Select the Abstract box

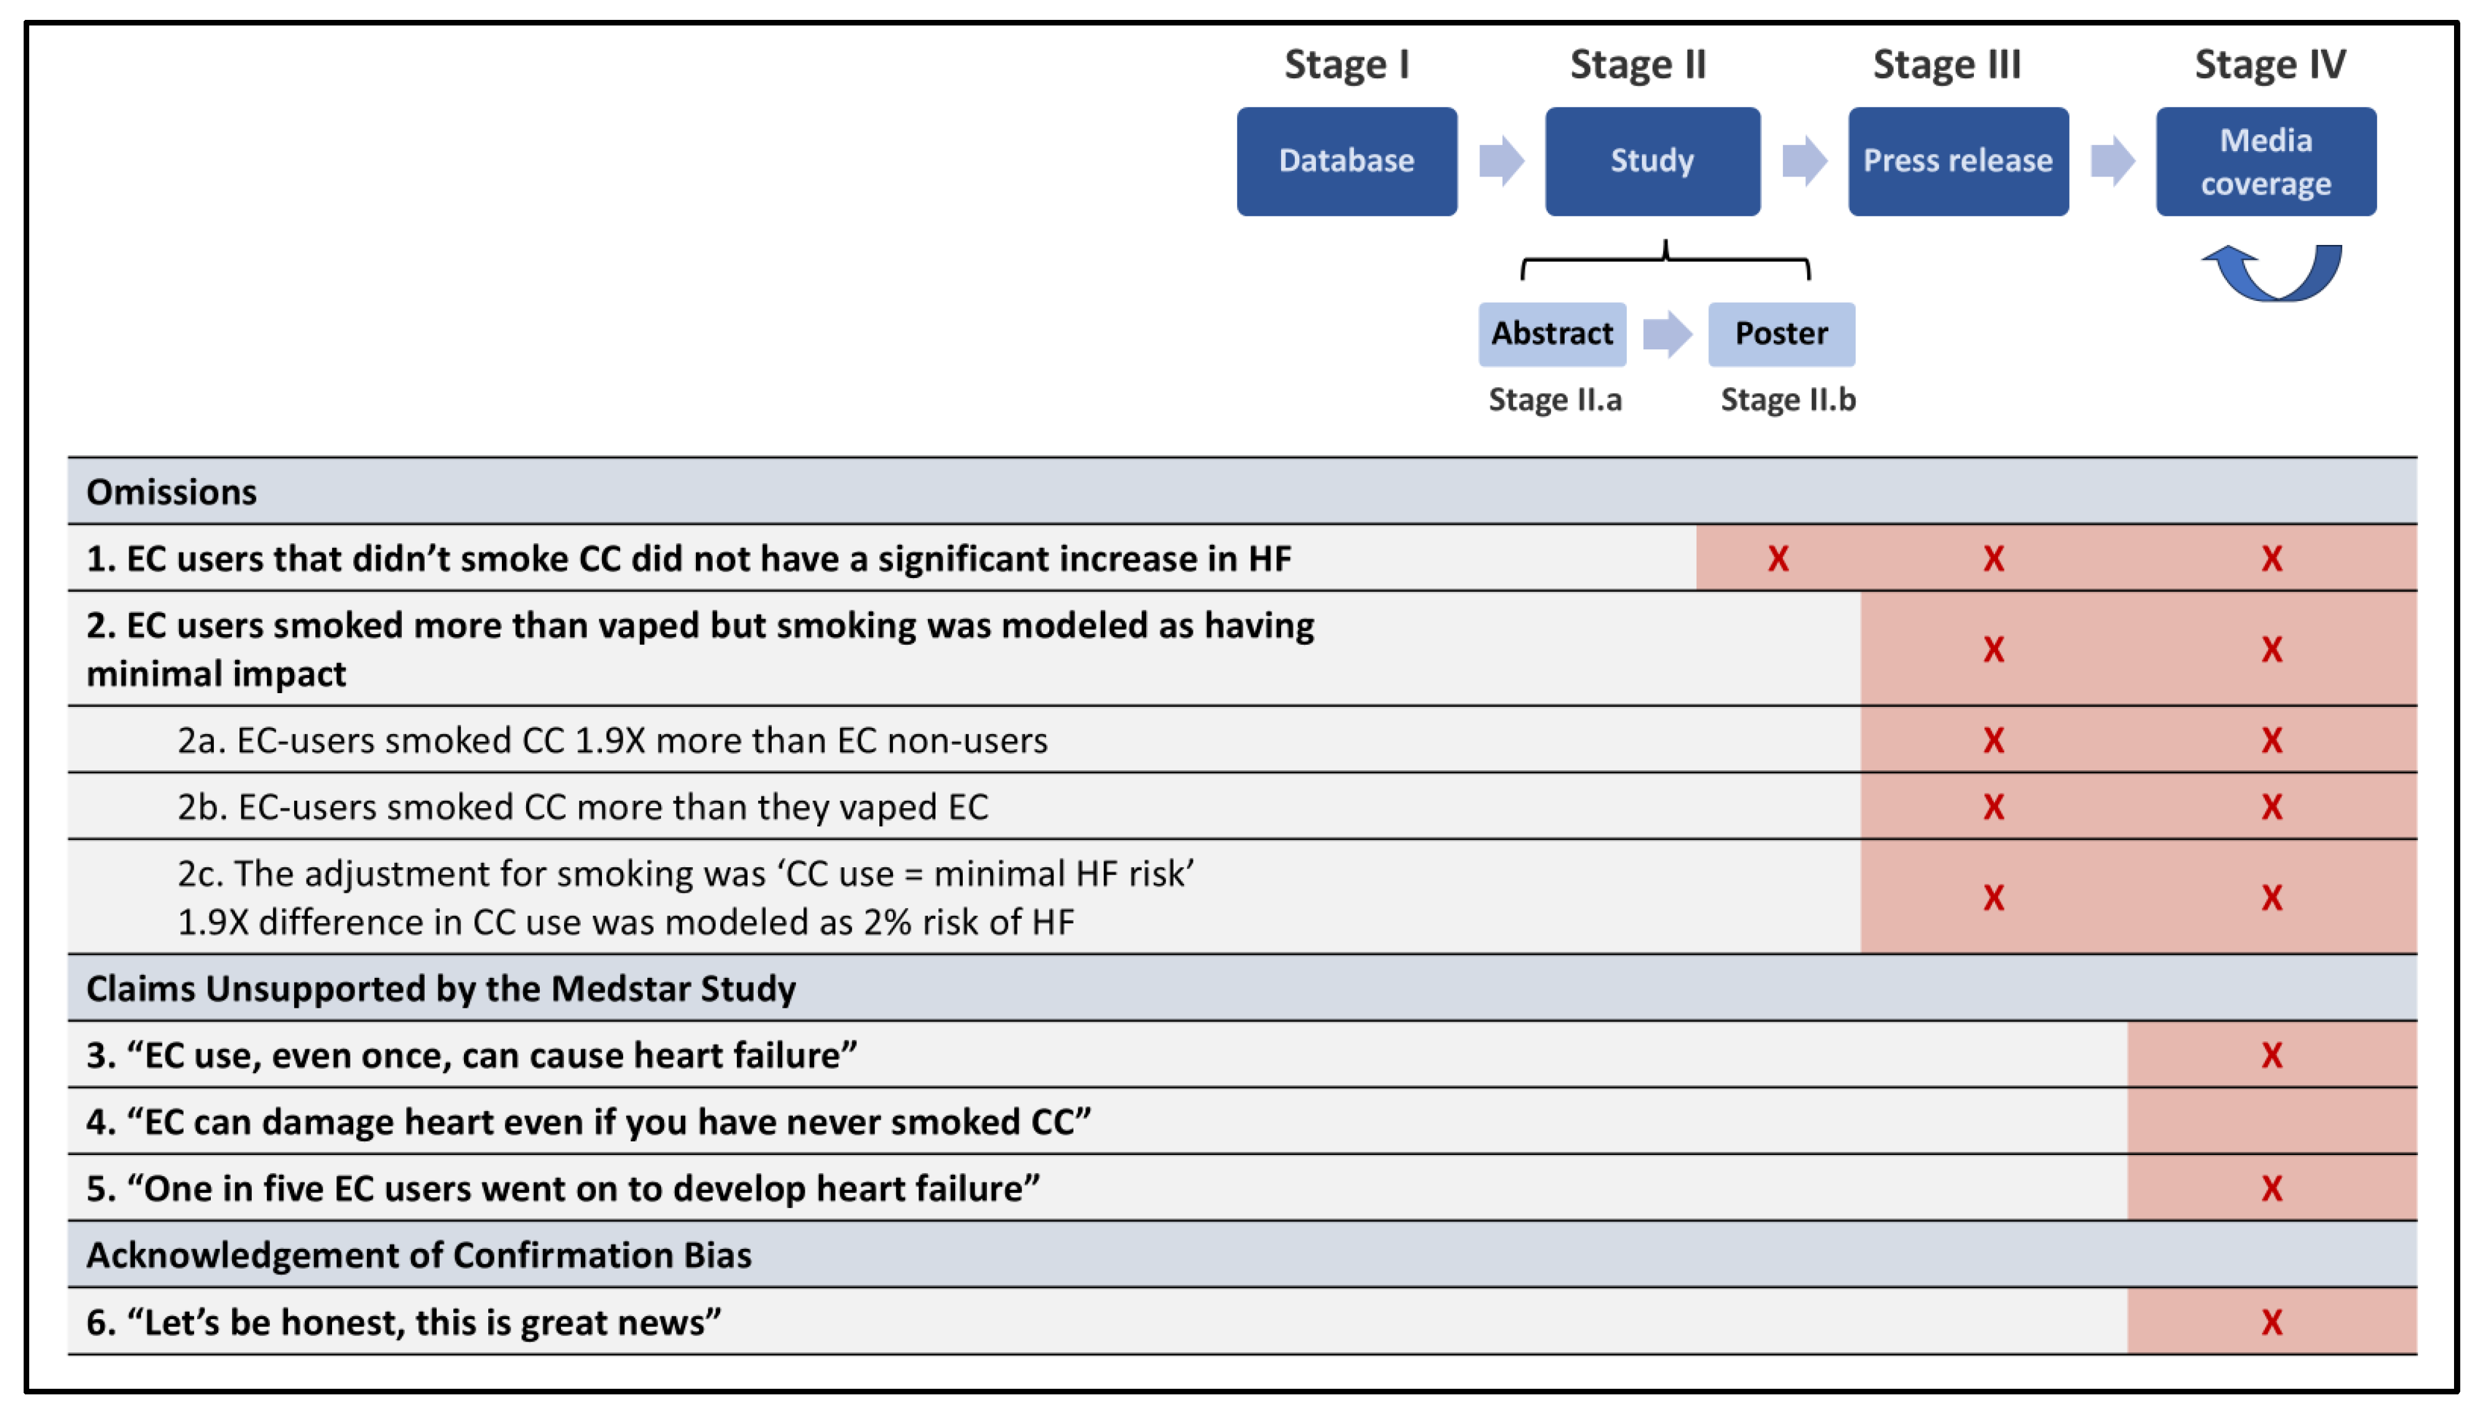[1552, 334]
